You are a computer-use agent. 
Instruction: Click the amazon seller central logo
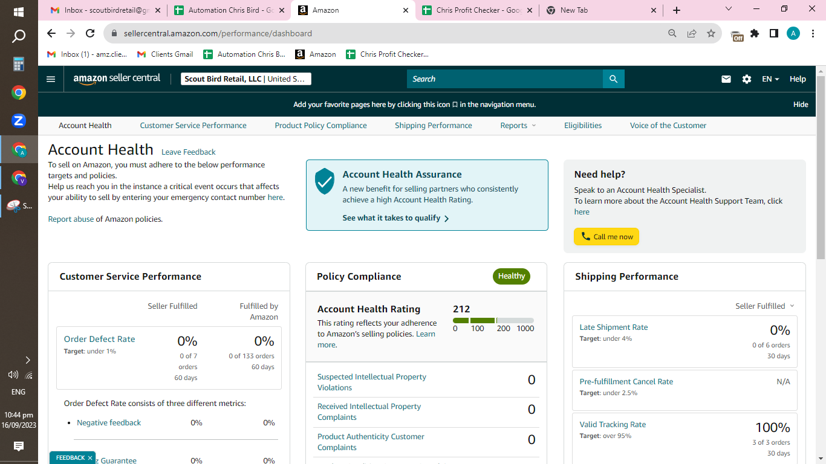[x=117, y=79]
